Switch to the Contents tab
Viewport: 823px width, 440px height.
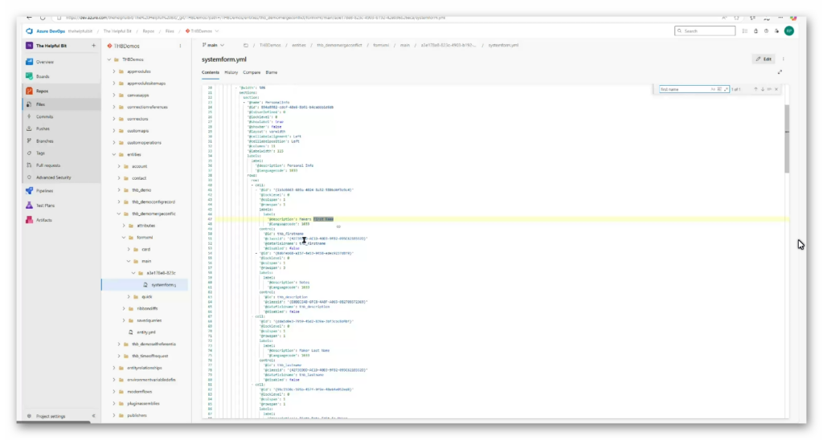(211, 72)
